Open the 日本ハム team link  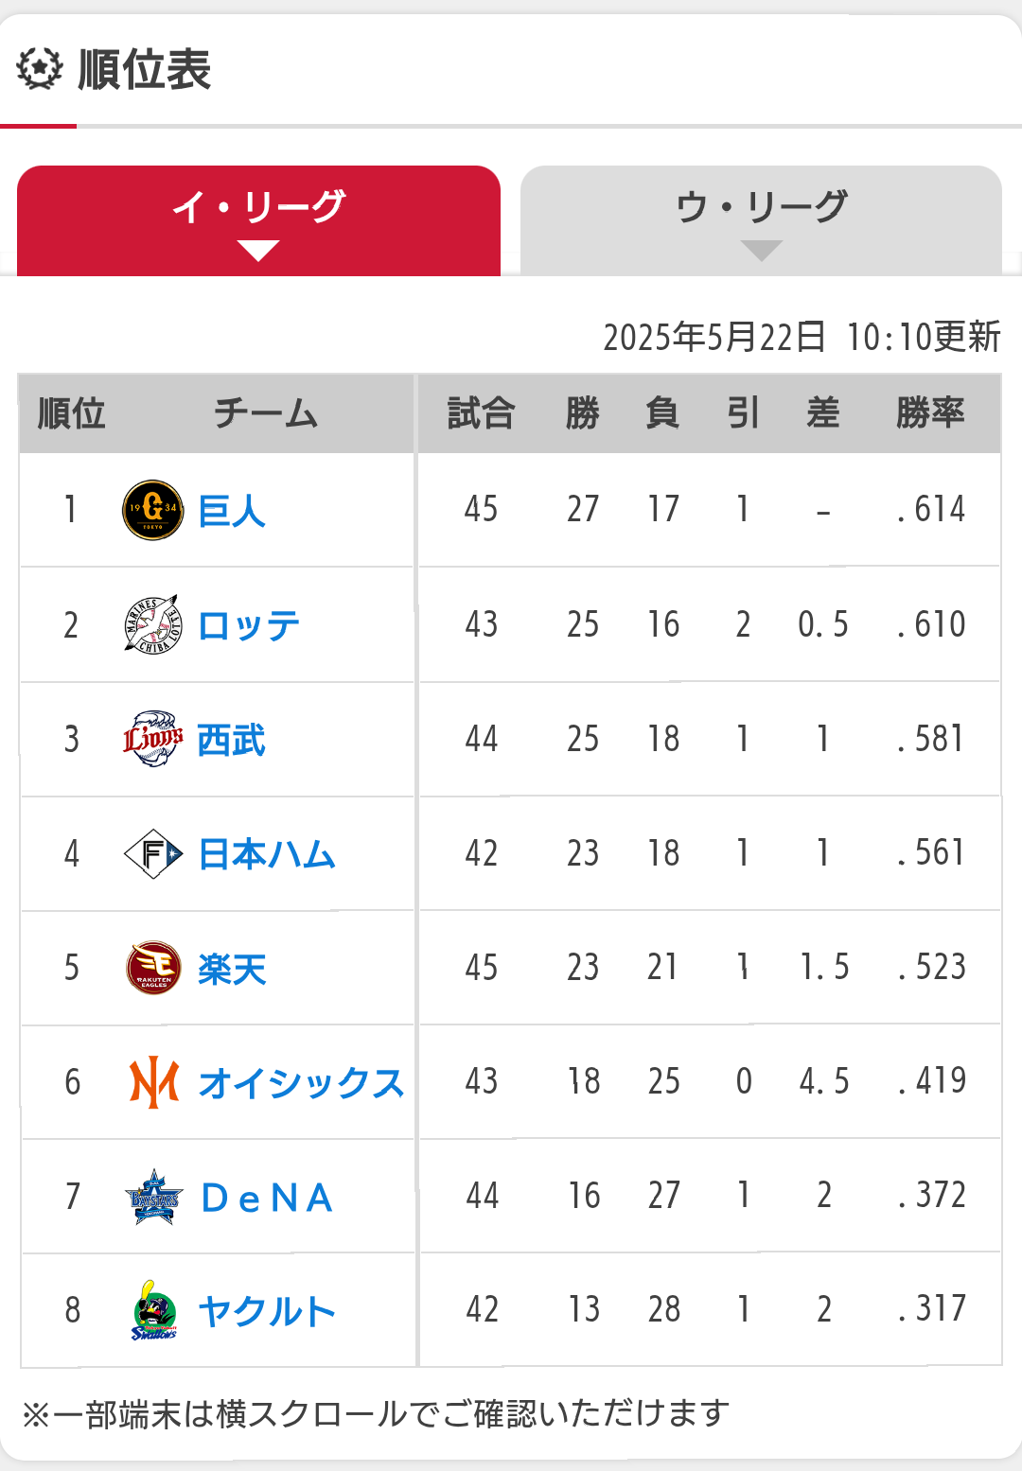click(267, 854)
